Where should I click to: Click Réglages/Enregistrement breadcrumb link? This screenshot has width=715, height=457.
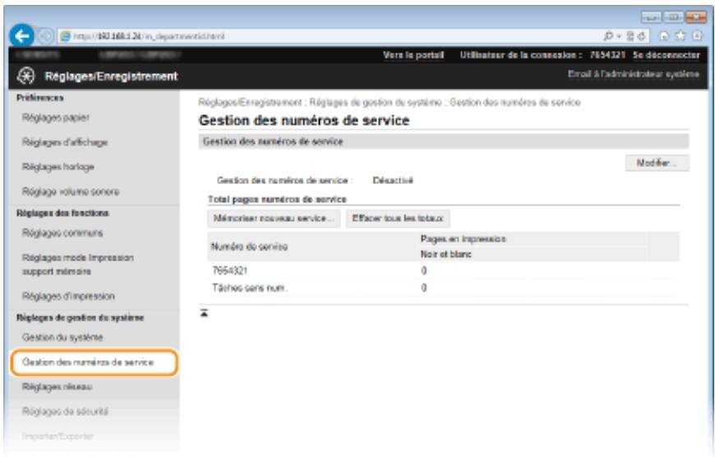250,102
